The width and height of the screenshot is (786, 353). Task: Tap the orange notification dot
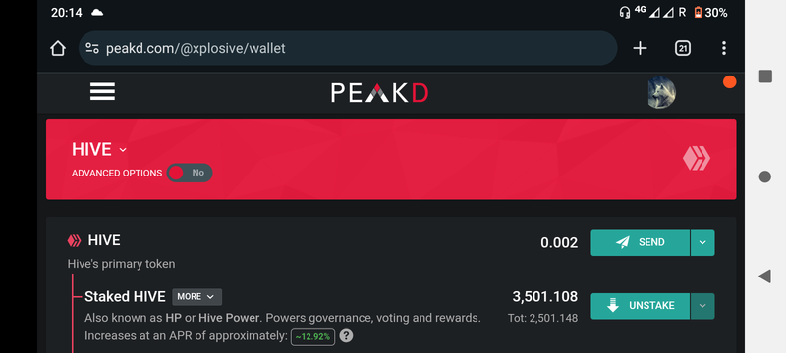point(729,82)
